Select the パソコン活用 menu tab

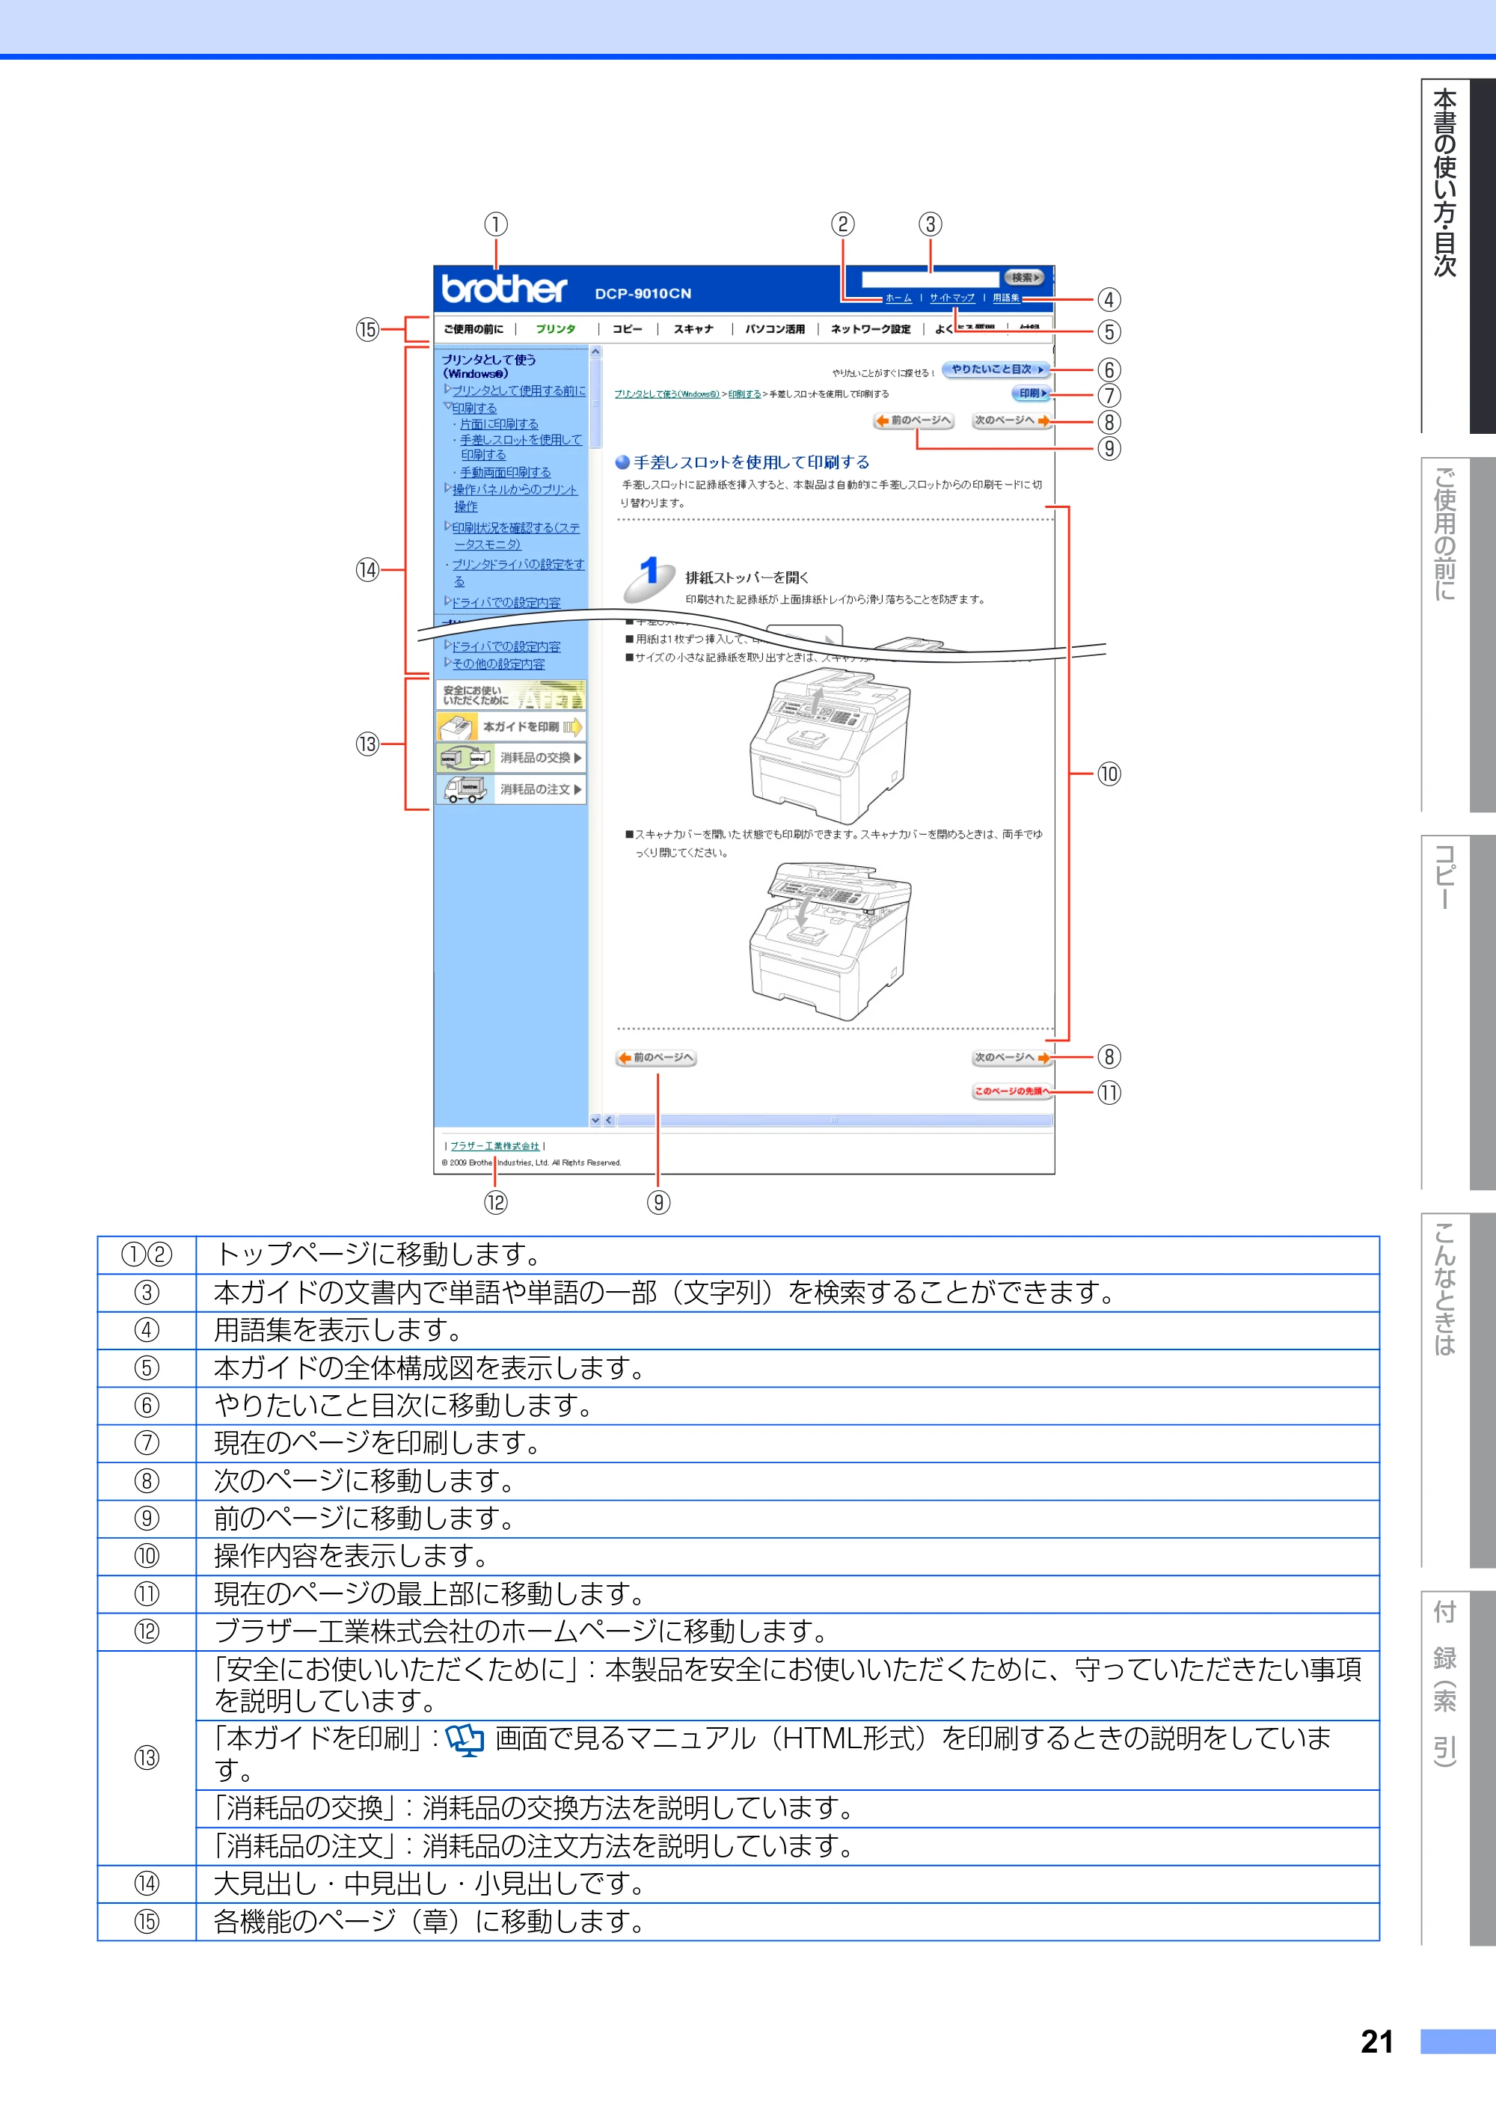coord(775,329)
